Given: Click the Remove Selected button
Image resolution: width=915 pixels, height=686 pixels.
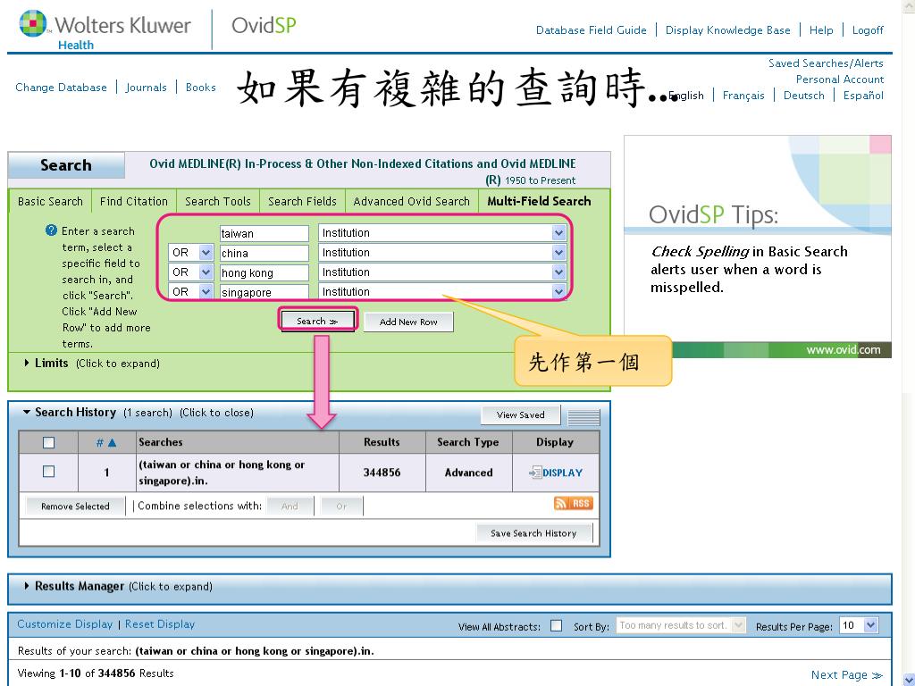Looking at the screenshot, I should [x=75, y=506].
